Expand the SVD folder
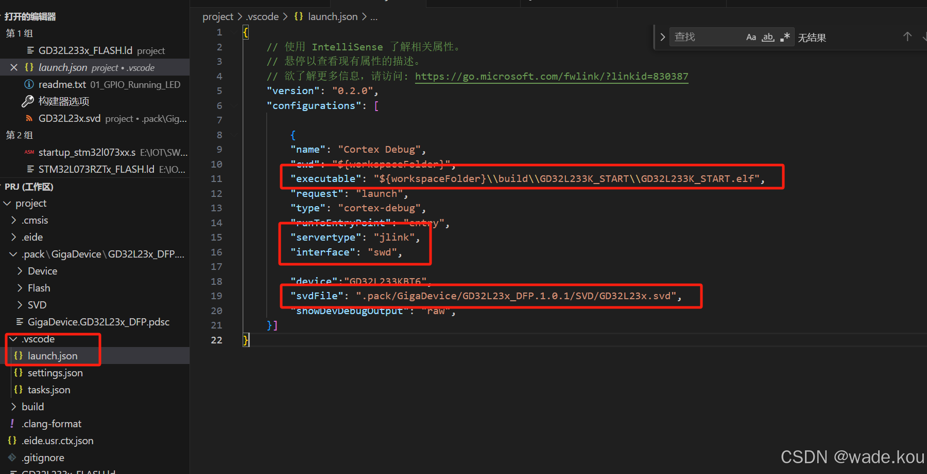Image resolution: width=927 pixels, height=474 pixels. [20, 305]
